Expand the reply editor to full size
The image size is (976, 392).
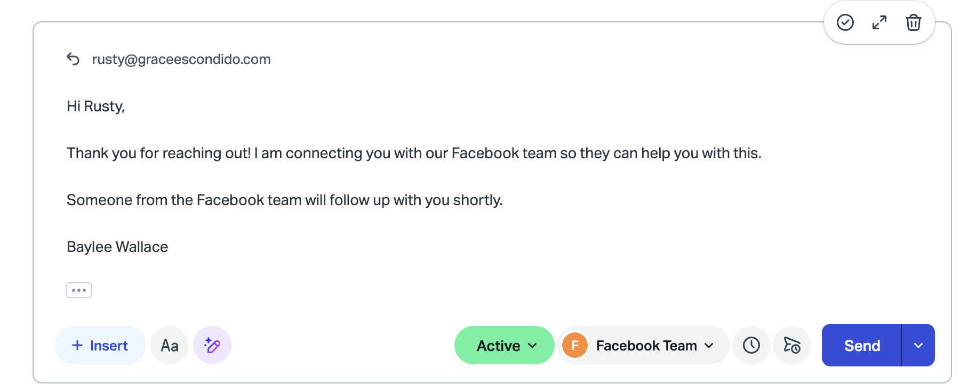click(x=879, y=22)
